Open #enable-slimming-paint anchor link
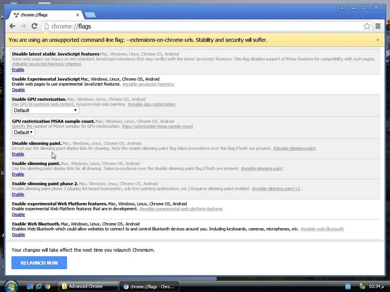The width and height of the screenshot is (390, 292). [262, 168]
